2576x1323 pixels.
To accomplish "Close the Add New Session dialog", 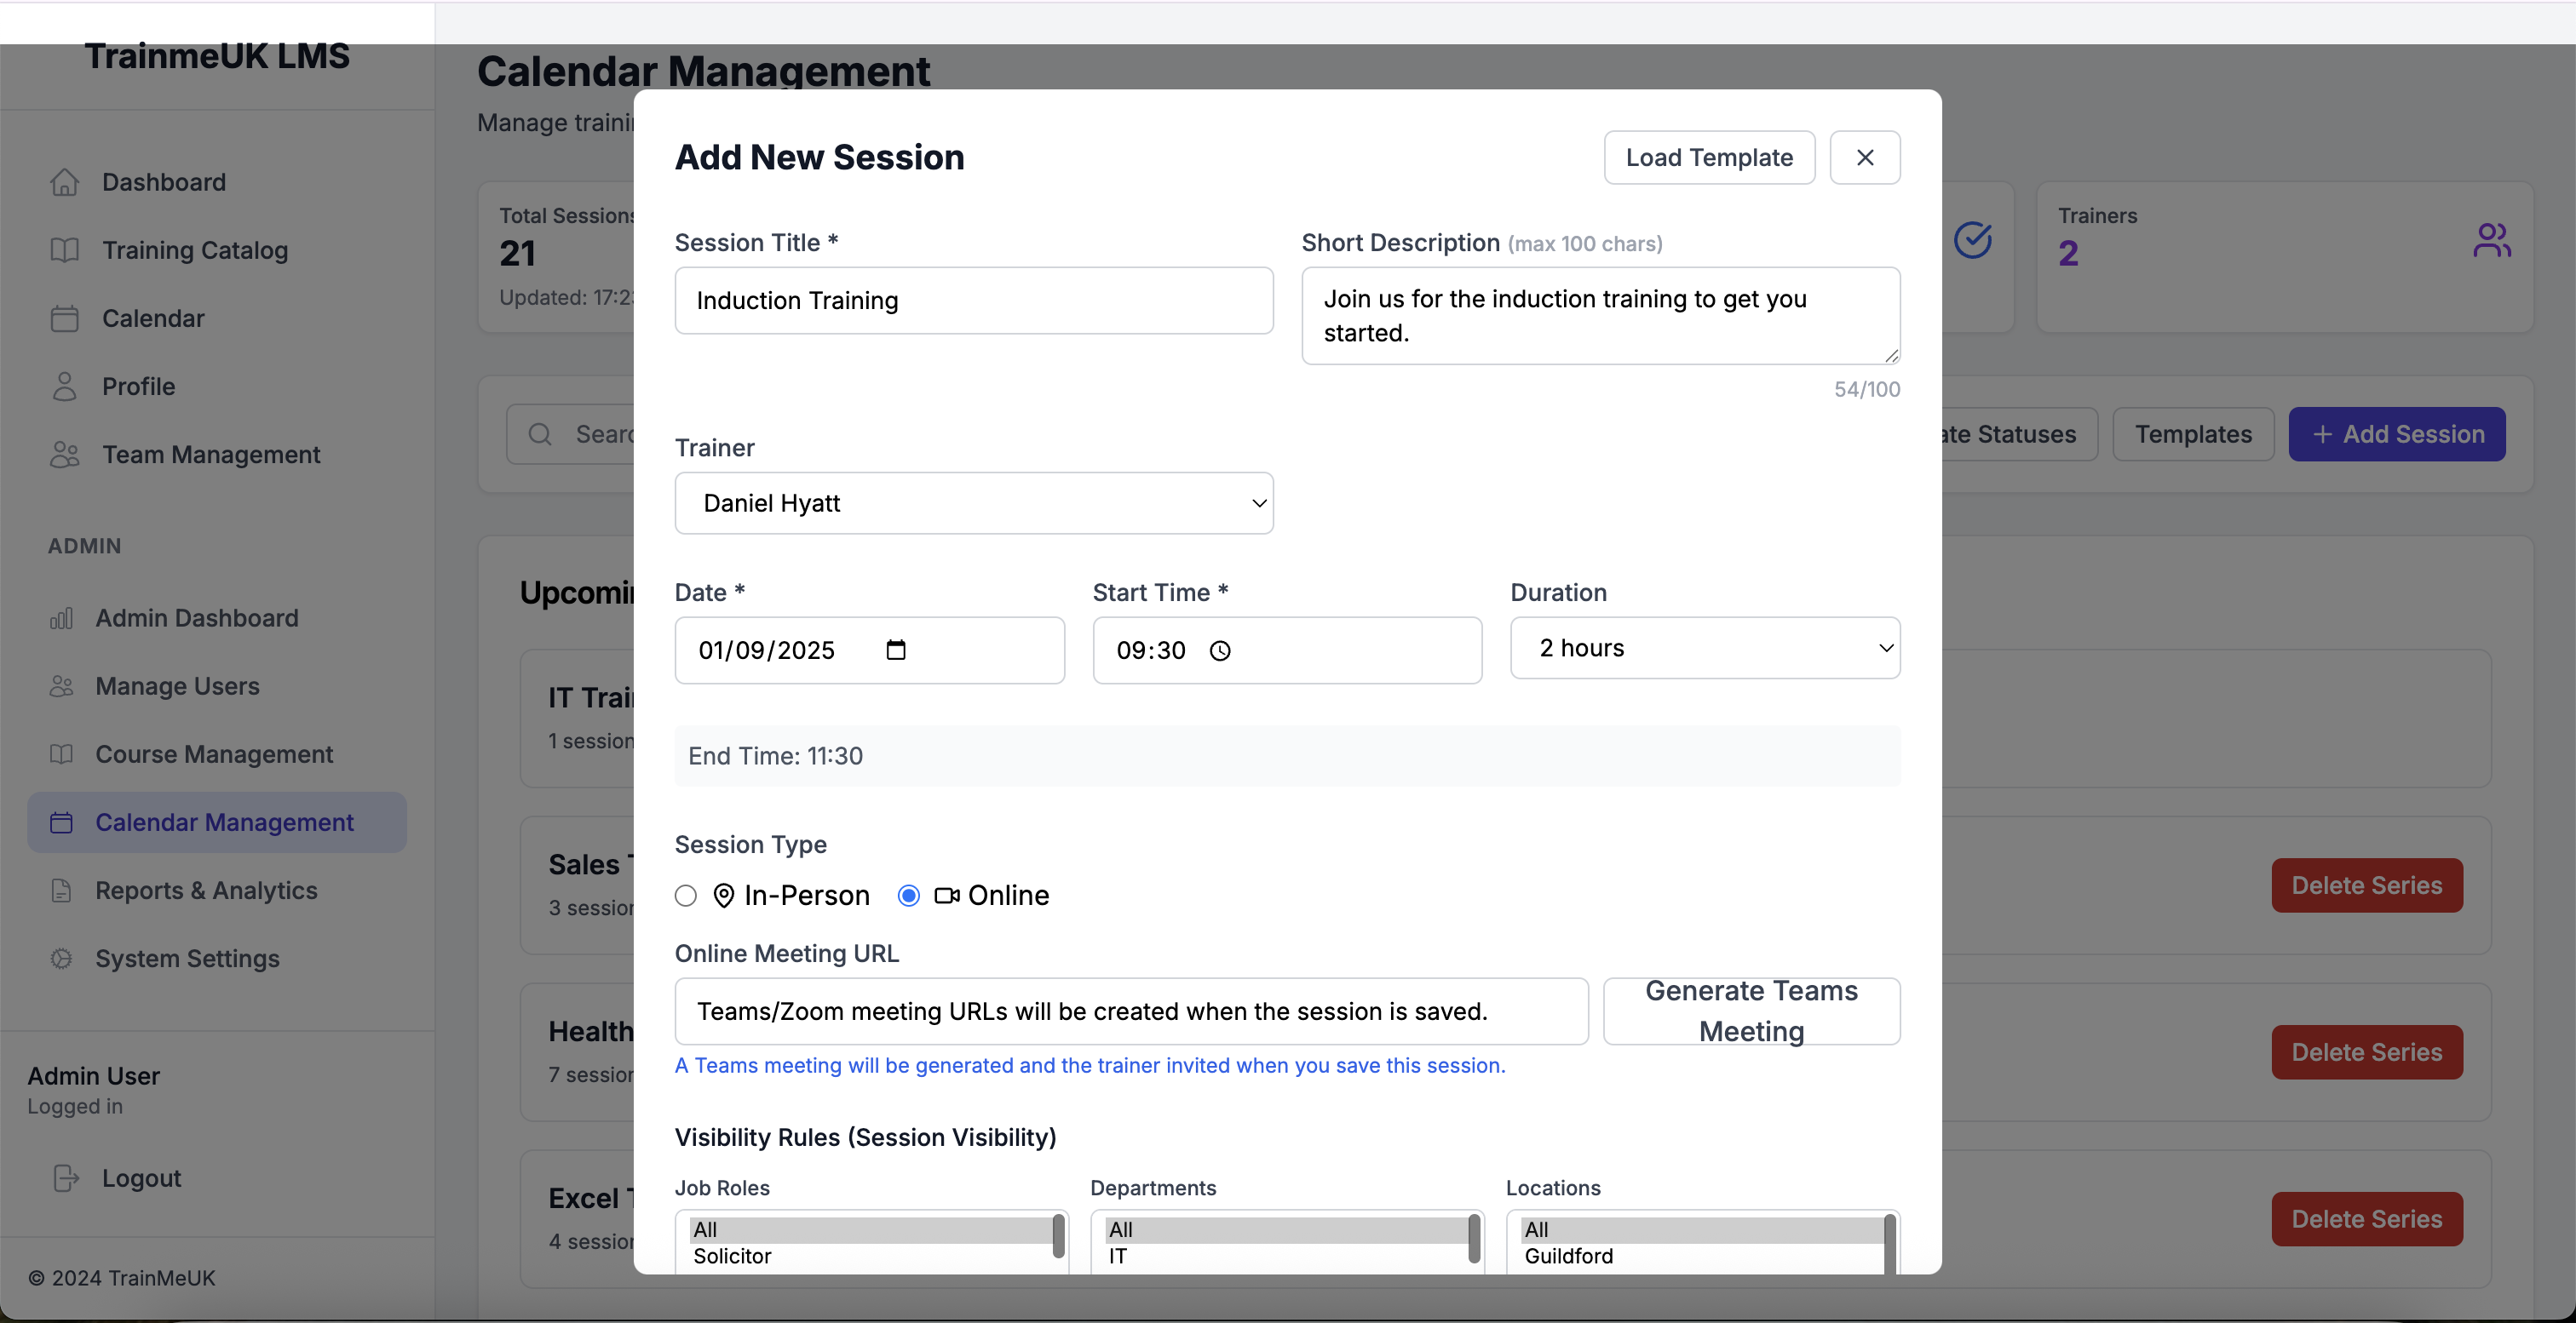I will pyautogui.click(x=1864, y=157).
